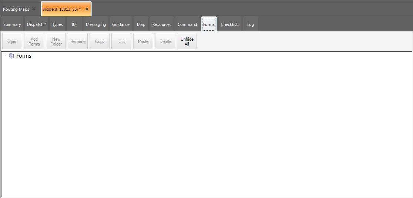
Task: Open the Checklists tab
Action: [x=230, y=24]
